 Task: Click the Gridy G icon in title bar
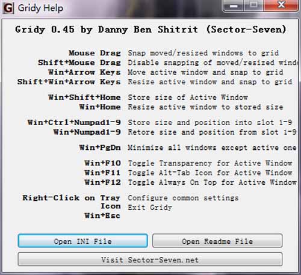pos(8,8)
